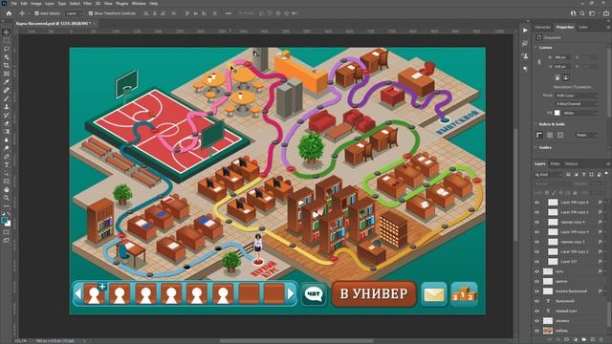
Task: Open the Window menu
Action: tap(139, 4)
